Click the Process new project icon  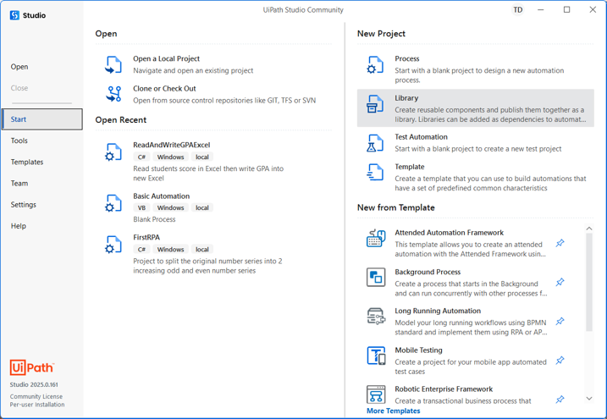[x=375, y=64]
